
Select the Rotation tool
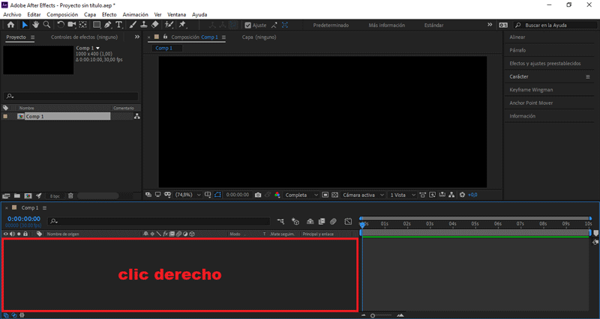61,25
